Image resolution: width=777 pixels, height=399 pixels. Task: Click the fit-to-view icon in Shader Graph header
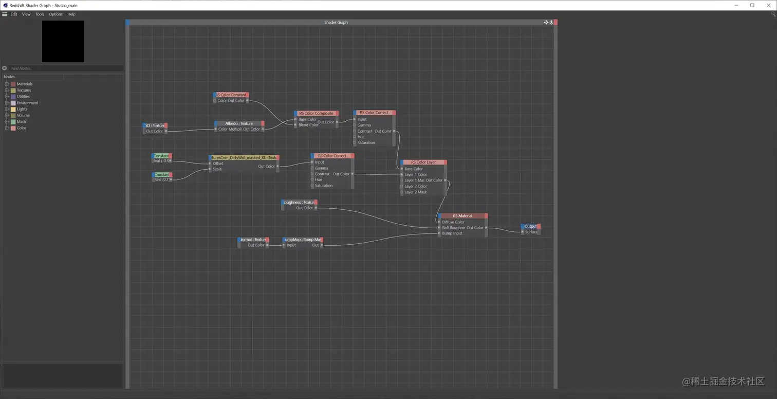[546, 22]
